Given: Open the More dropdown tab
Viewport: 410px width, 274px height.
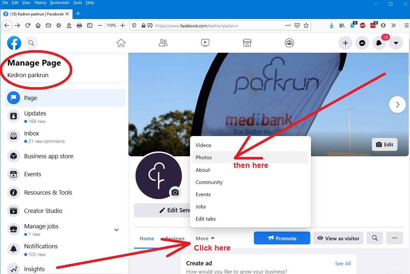Looking at the screenshot, I should click(x=205, y=238).
